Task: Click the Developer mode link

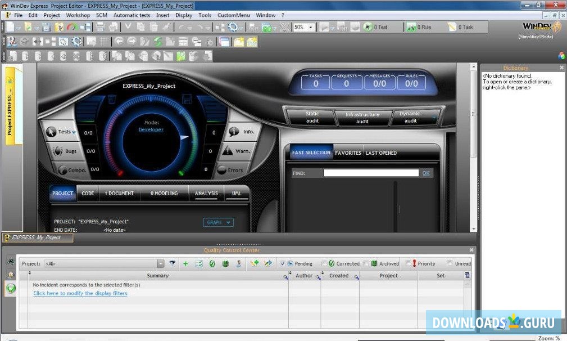Action: tap(151, 130)
